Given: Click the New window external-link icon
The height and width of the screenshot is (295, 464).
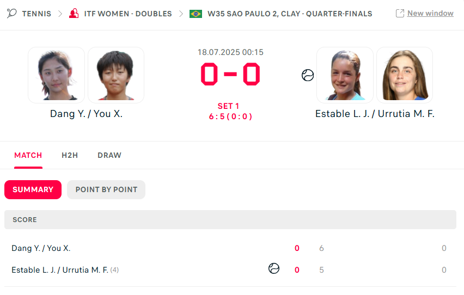Looking at the screenshot, I should click(x=400, y=13).
